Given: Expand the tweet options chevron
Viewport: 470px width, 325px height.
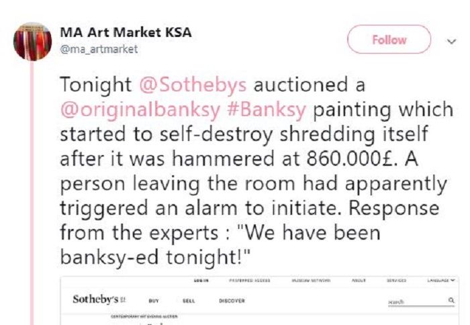Looking at the screenshot, I should click(x=451, y=41).
